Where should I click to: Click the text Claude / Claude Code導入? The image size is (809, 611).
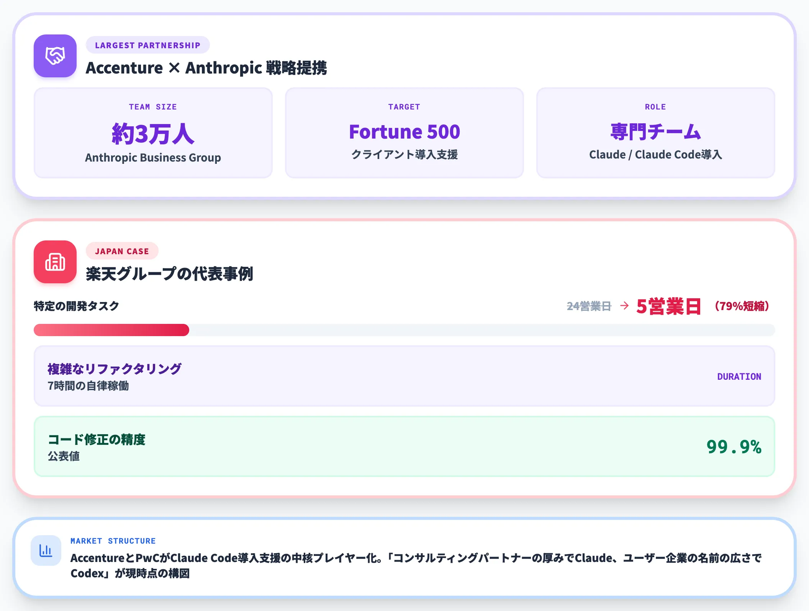pyautogui.click(x=656, y=155)
